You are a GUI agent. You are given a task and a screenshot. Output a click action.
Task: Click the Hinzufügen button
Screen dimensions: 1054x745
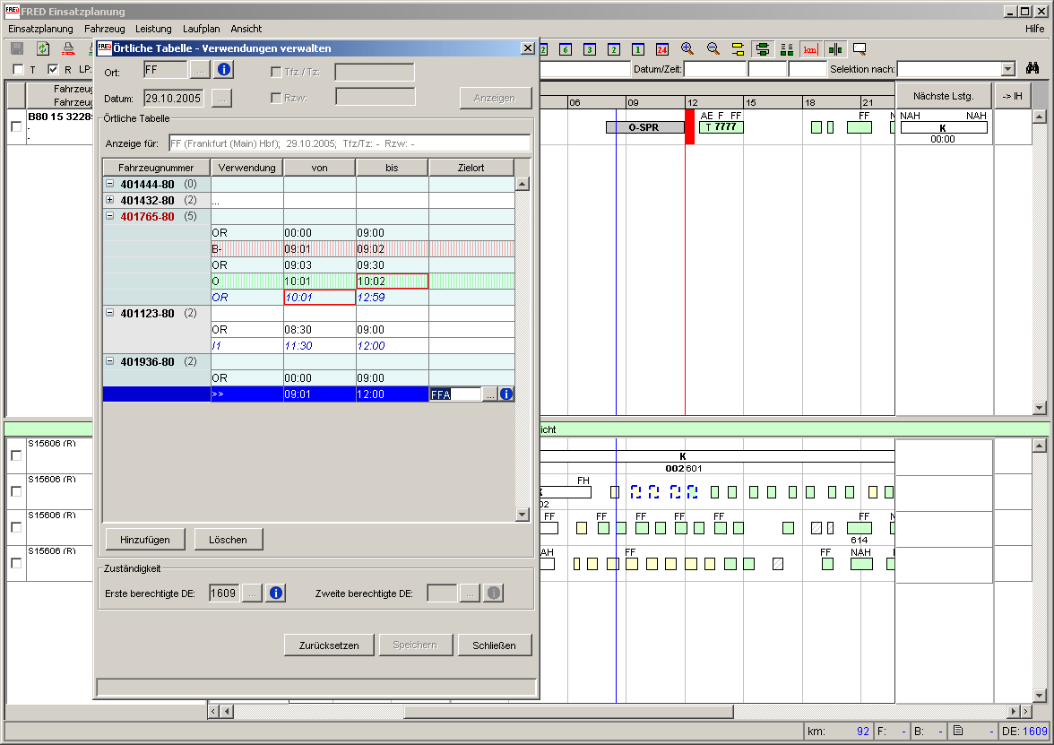click(x=144, y=538)
